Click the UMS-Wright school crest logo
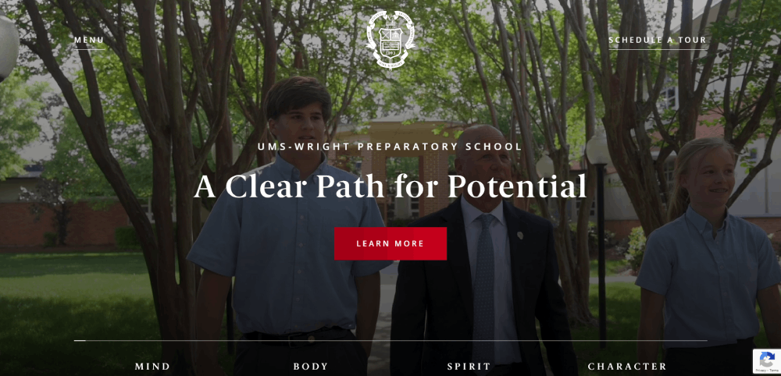The height and width of the screenshot is (376, 781). point(390,39)
